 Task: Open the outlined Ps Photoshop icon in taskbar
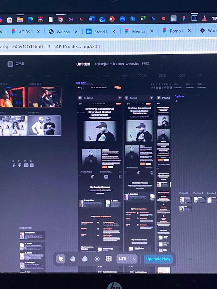pos(194,18)
